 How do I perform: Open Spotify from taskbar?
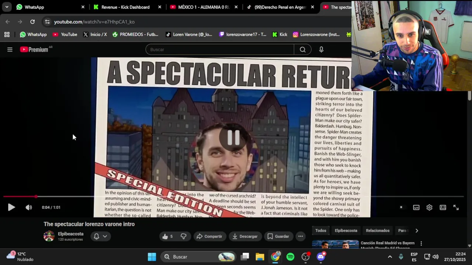pyautogui.click(x=291, y=257)
